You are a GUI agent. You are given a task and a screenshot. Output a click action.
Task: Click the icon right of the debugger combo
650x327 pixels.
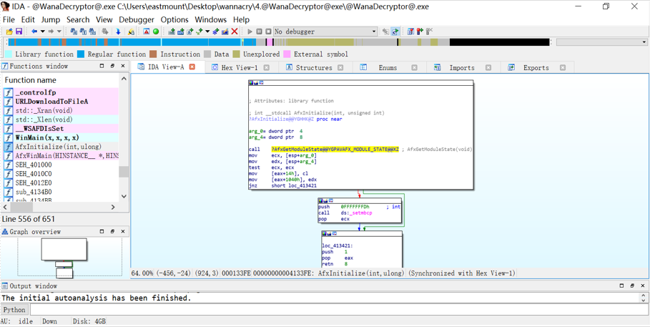(x=385, y=31)
